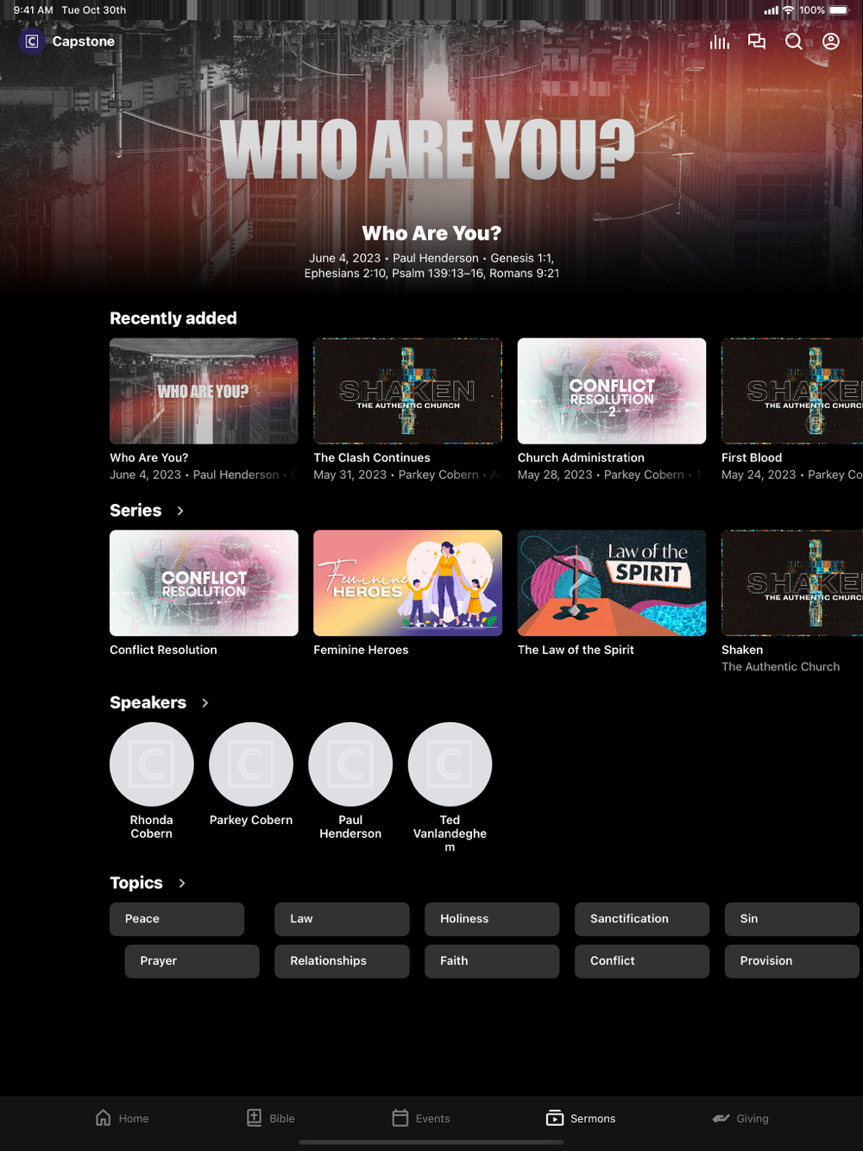Select the Prayer topic
The width and height of the screenshot is (863, 1151).
192,961
